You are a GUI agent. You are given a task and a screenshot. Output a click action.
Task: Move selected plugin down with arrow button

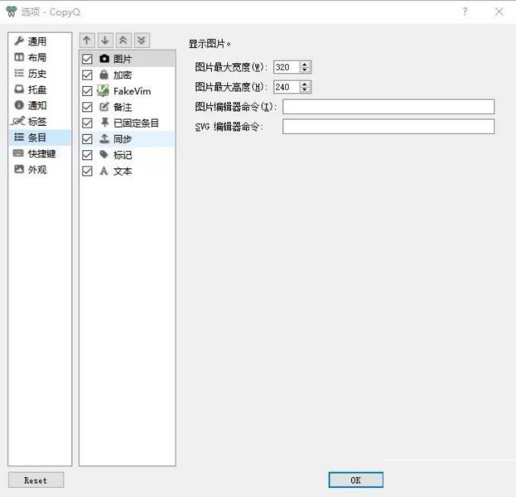click(x=105, y=41)
